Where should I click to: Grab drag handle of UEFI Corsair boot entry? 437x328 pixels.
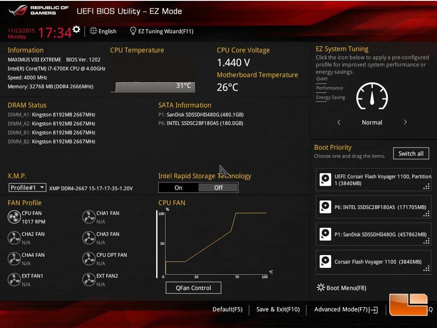tap(426, 187)
